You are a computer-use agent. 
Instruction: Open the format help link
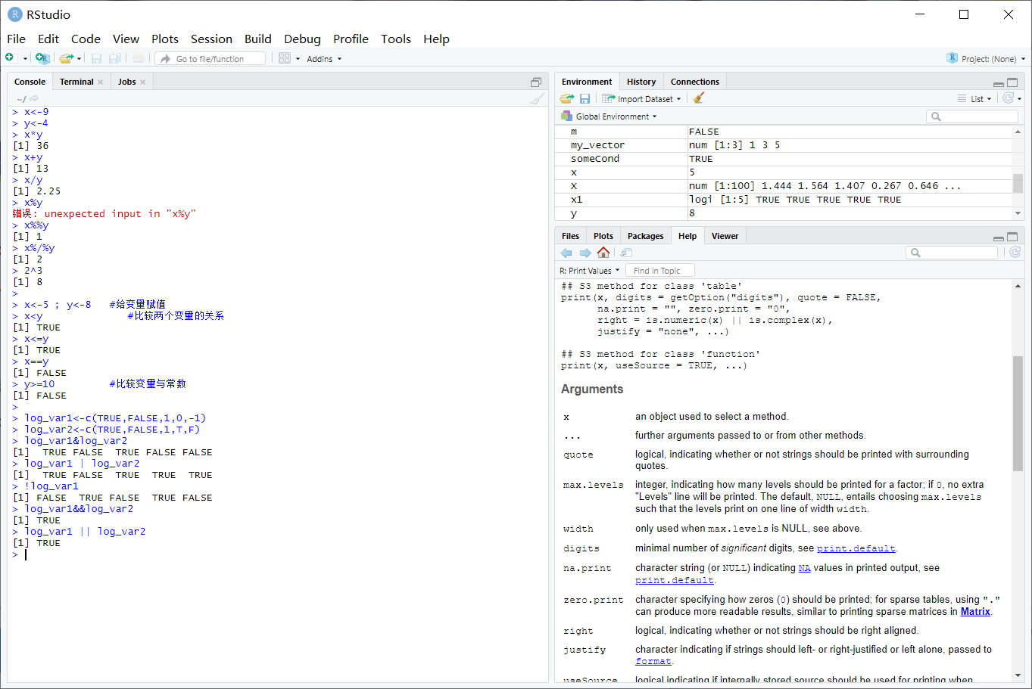653,661
